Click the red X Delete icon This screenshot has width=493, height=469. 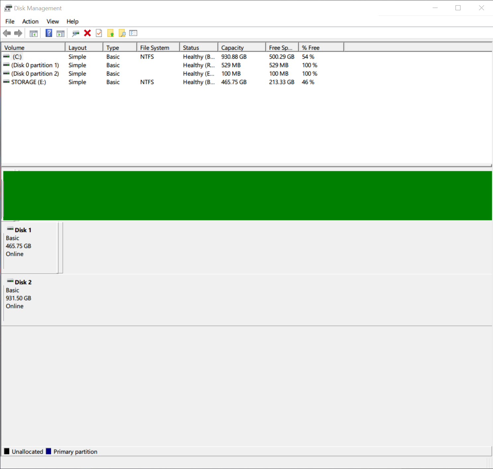point(87,33)
